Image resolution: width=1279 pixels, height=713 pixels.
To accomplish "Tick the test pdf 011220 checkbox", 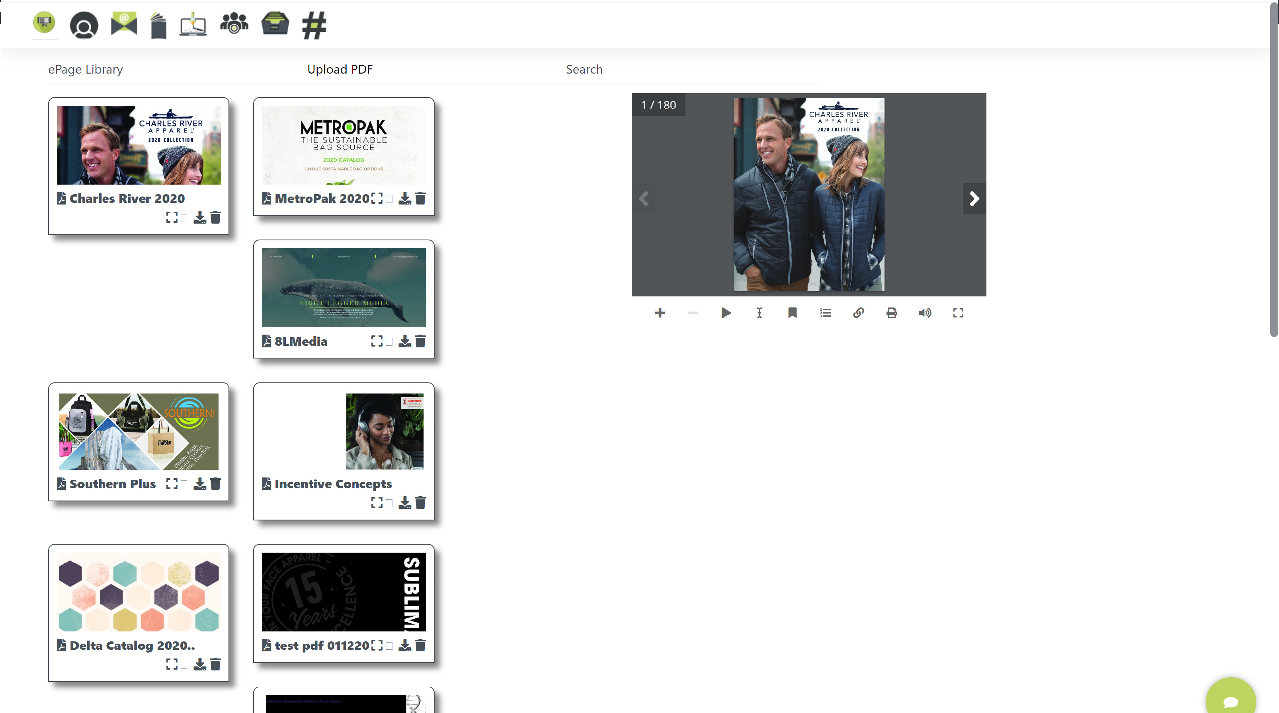I will 389,645.
